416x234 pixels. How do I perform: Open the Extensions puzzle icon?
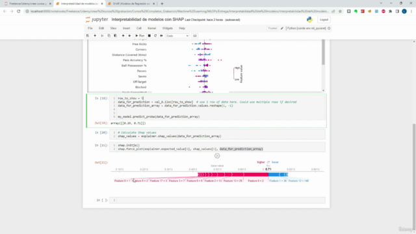[390, 12]
